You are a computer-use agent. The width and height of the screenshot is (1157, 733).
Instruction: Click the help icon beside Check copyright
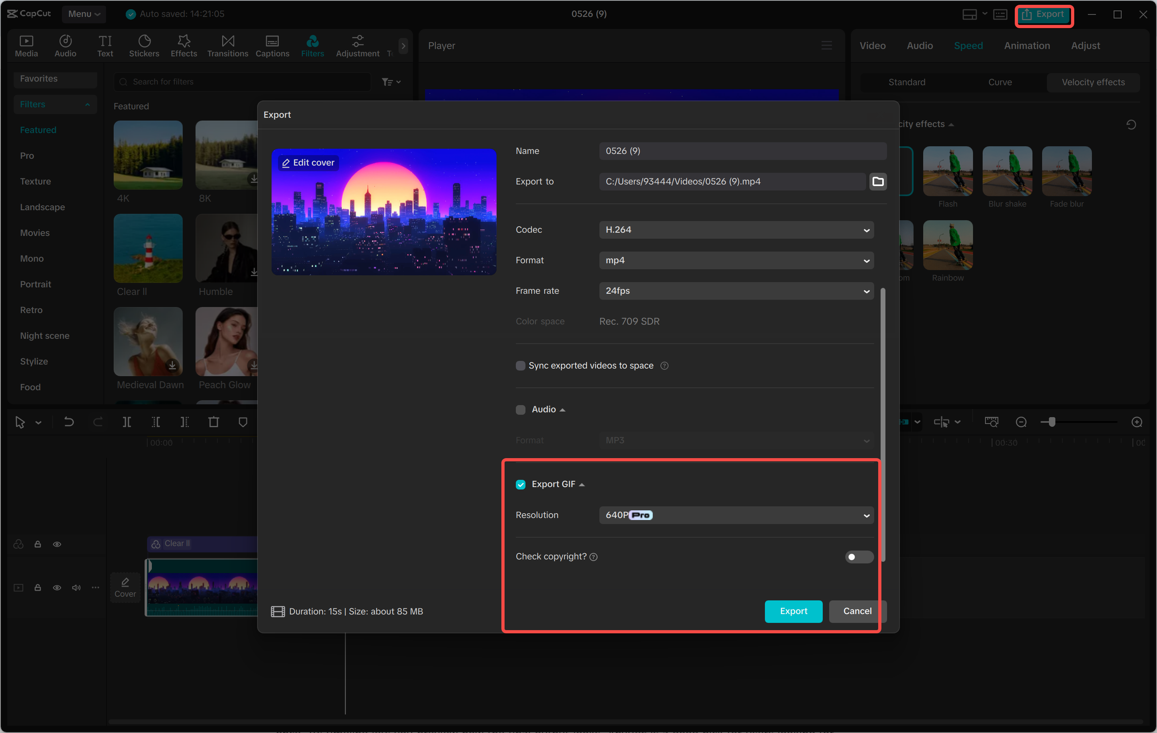click(593, 557)
